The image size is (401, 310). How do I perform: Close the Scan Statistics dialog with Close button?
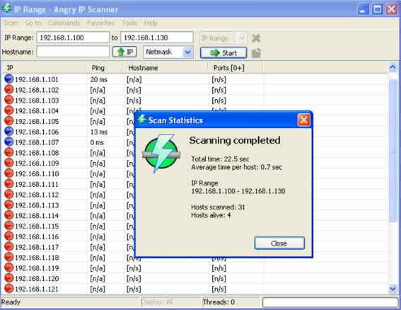279,243
